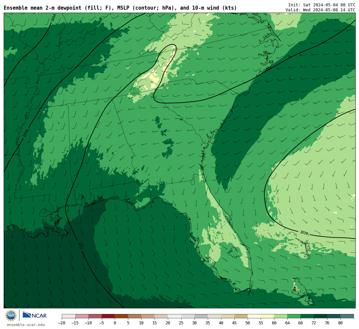
Task: Click the 60-64 light green swatch
Action: (281, 316)
